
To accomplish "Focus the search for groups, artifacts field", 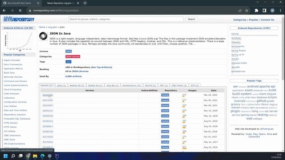I will point(126,19).
